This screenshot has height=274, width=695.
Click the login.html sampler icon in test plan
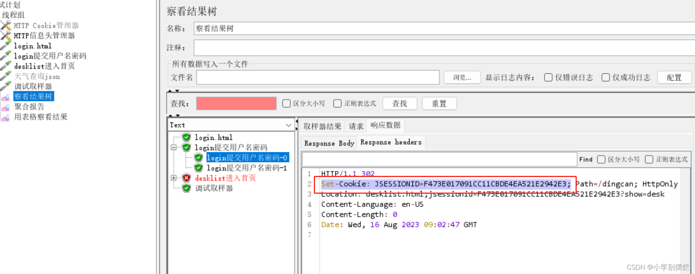tap(5, 46)
